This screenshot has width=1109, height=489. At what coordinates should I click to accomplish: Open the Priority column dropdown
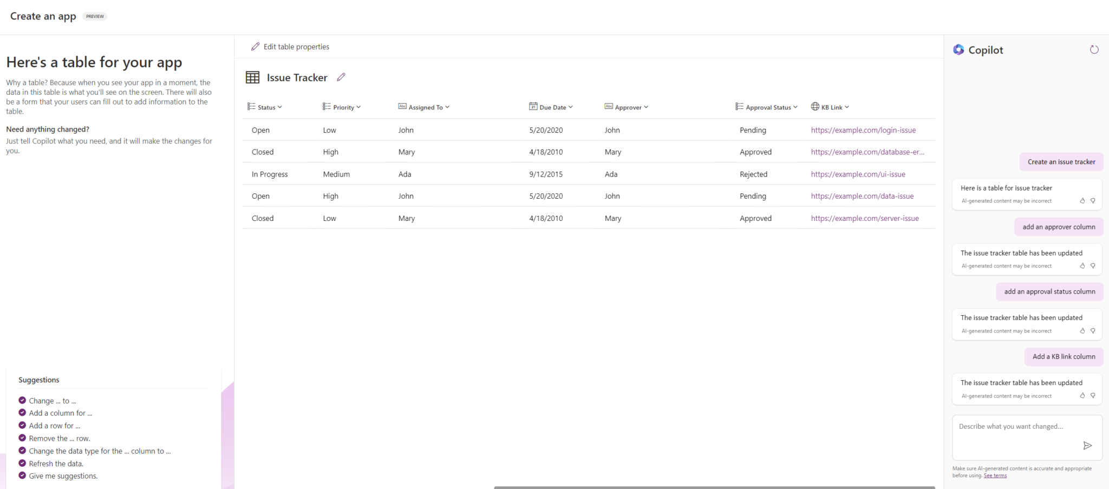(x=358, y=107)
